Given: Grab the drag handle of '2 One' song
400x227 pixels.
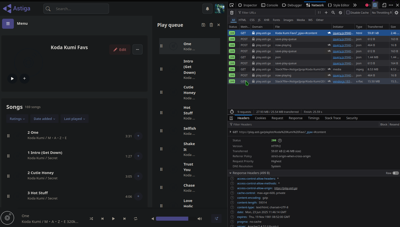Looking at the screenshot, I should (x=8, y=136).
